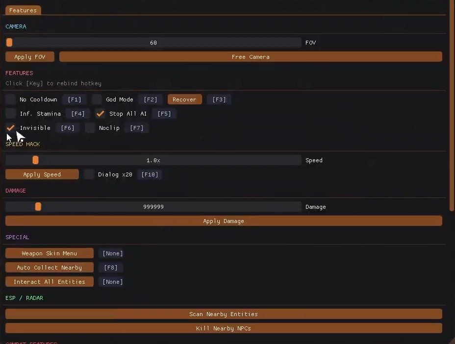
Task: Click the Apply Damage button
Action: pyautogui.click(x=224, y=221)
